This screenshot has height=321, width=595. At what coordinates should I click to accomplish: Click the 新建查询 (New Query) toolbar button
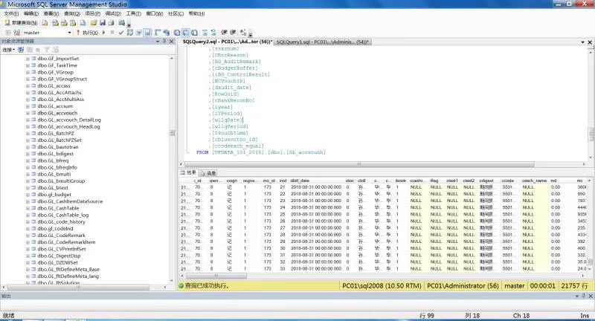(x=22, y=23)
